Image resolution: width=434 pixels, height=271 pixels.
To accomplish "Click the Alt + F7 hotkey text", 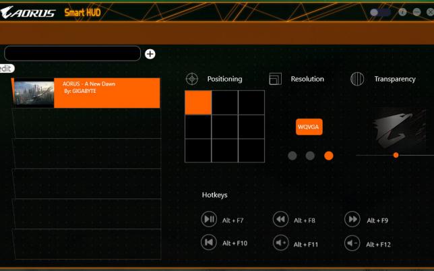I will pyautogui.click(x=232, y=220).
